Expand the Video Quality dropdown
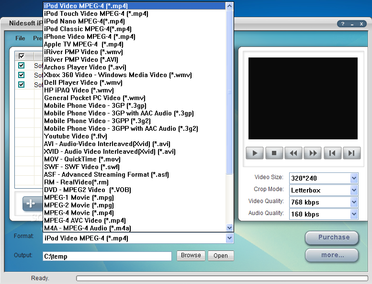372x284 pixels. tap(354, 202)
